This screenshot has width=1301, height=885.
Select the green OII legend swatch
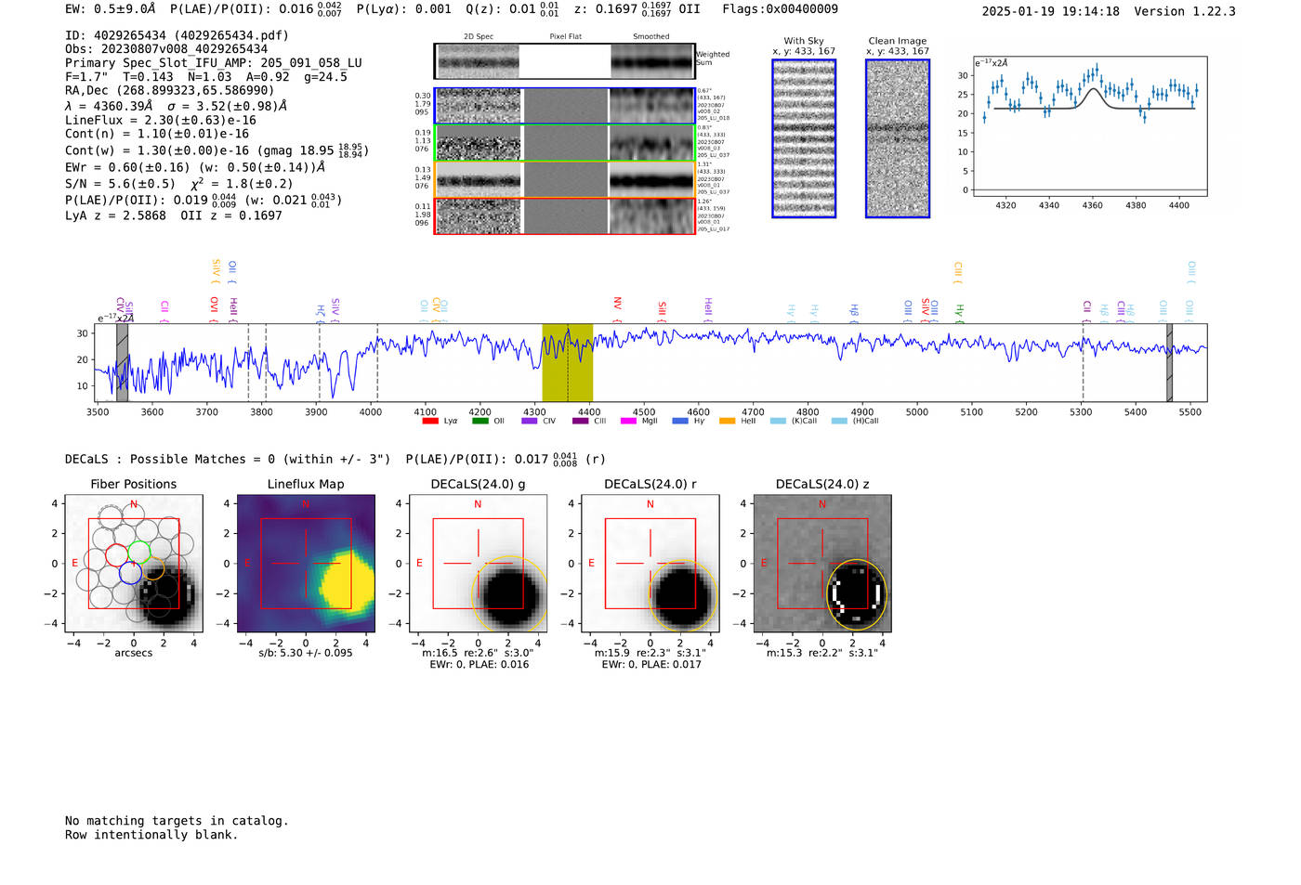pos(480,422)
